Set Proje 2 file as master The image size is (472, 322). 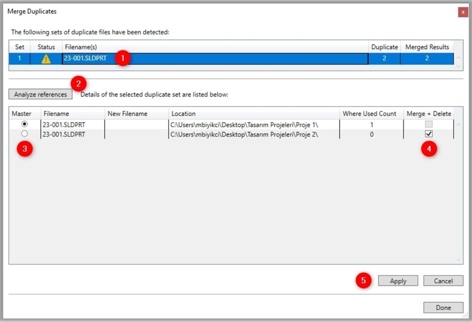[24, 134]
